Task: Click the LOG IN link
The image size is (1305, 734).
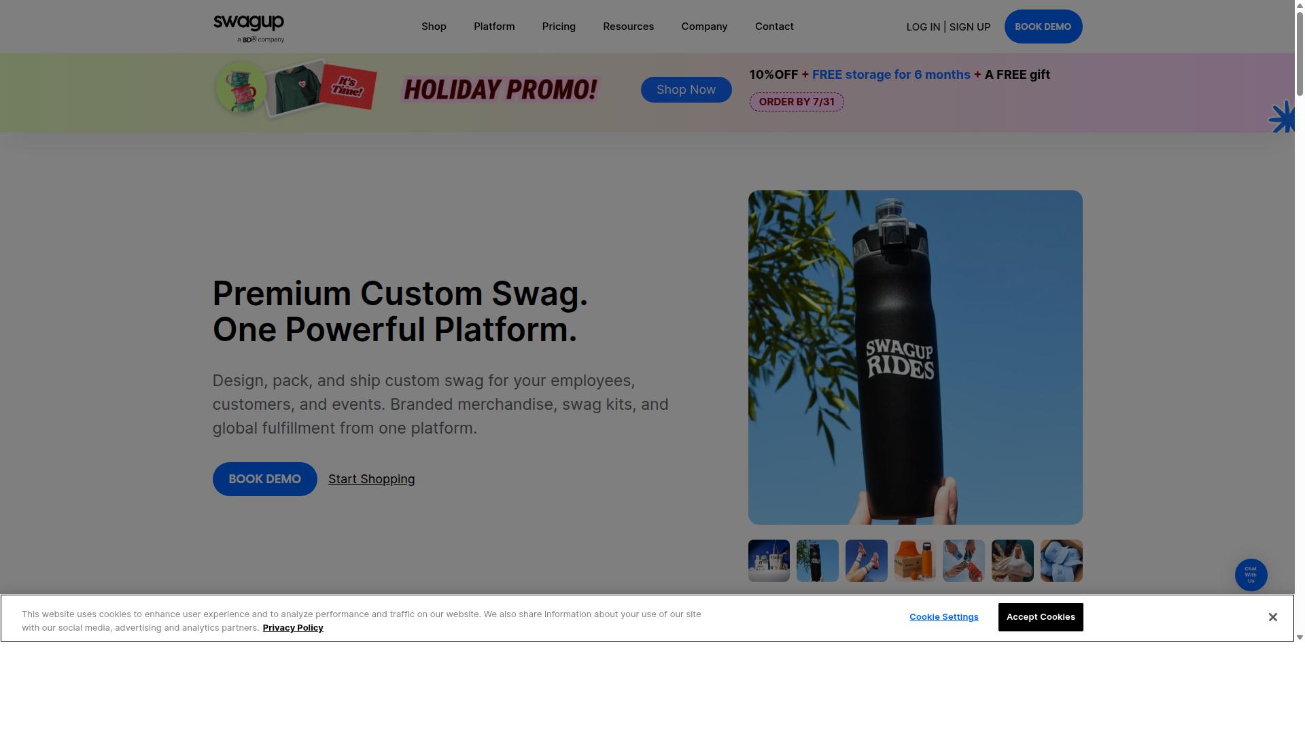Action: tap(923, 27)
